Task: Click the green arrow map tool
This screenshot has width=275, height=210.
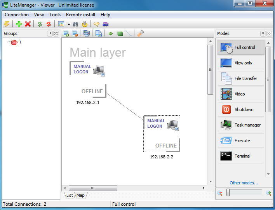Action: [110, 33]
